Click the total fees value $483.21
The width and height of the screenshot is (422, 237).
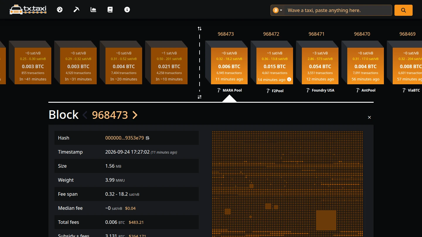pyautogui.click(x=136, y=222)
